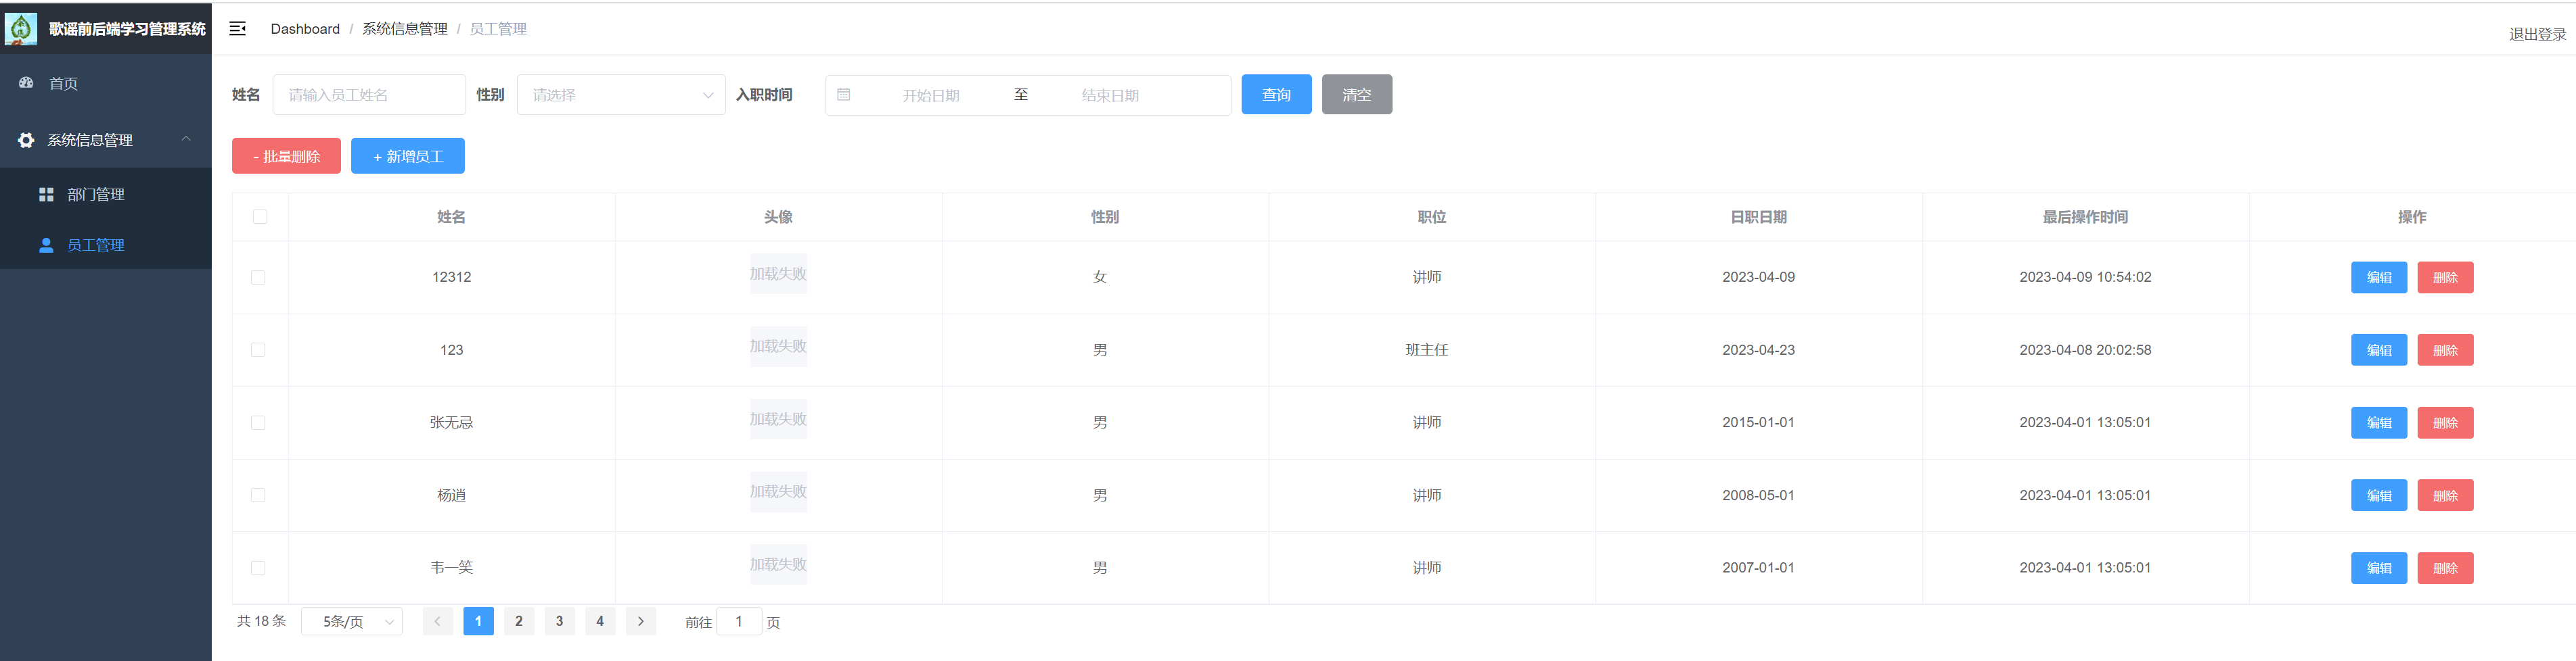Open the 性别 select dropdown
Screen dimensions: 2576x661
621,95
